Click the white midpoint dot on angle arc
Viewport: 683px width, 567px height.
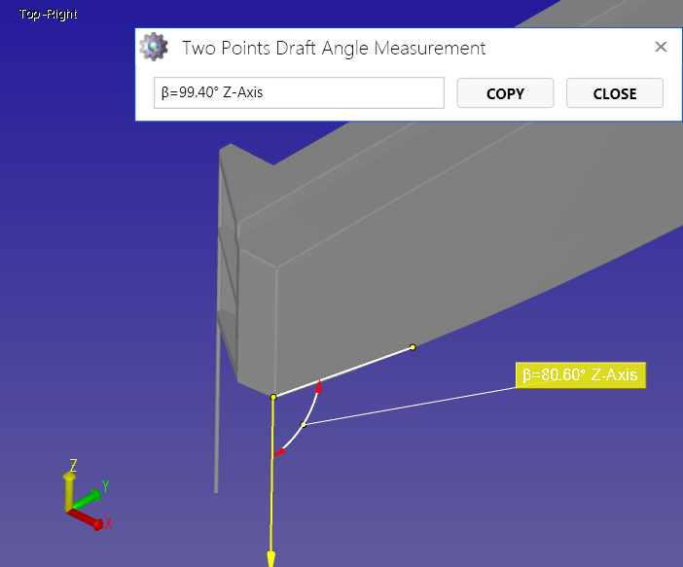(x=304, y=424)
